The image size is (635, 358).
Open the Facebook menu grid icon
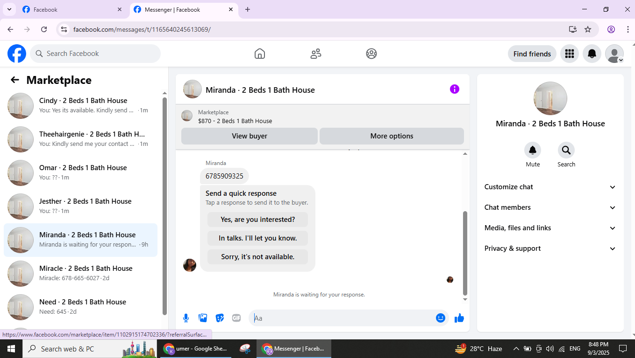(569, 54)
